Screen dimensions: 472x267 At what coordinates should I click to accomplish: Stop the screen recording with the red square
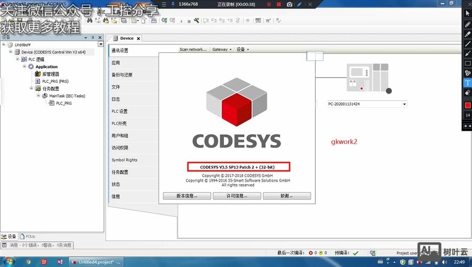(279, 4)
